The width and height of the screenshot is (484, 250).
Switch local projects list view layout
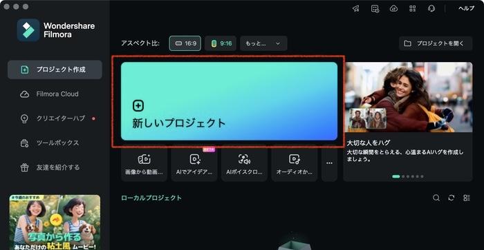pyautogui.click(x=467, y=198)
